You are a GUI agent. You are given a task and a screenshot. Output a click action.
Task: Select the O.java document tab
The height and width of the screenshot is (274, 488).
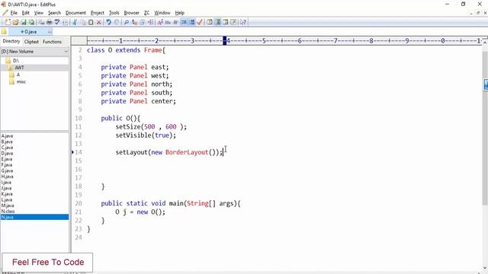(x=30, y=32)
